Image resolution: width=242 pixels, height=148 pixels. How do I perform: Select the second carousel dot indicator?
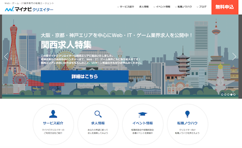coord(225,95)
